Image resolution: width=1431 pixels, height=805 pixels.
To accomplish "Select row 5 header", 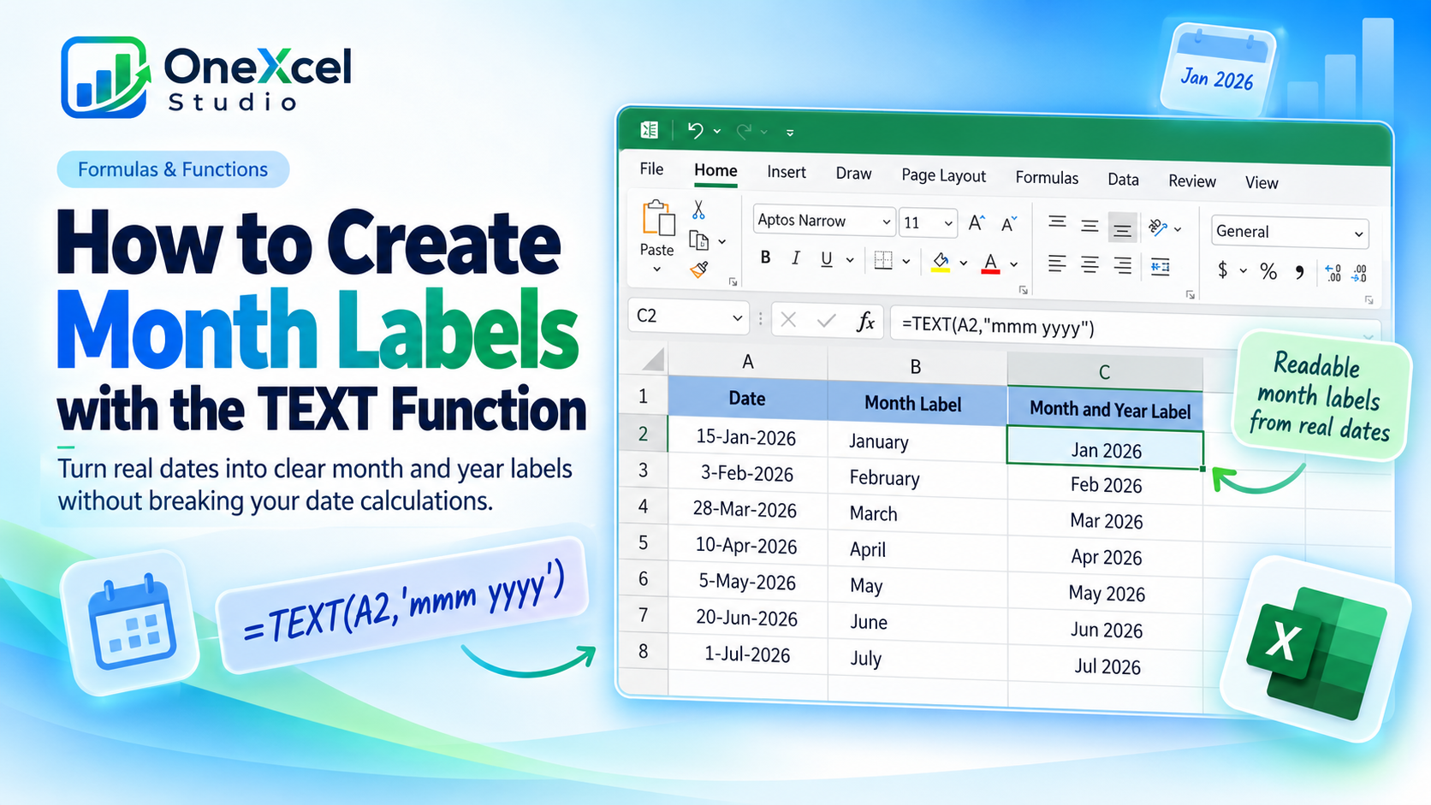I will click(643, 542).
